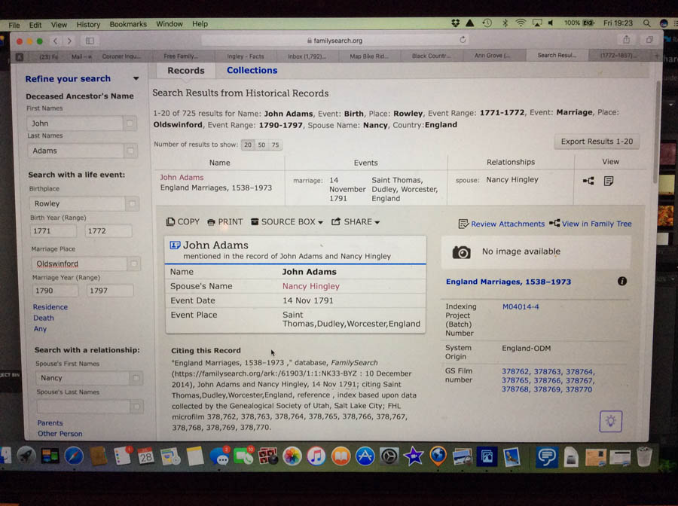Click the COPY button

(183, 221)
